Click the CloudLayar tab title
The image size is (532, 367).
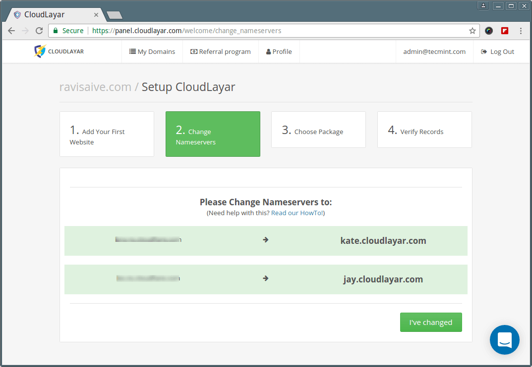[x=45, y=14]
